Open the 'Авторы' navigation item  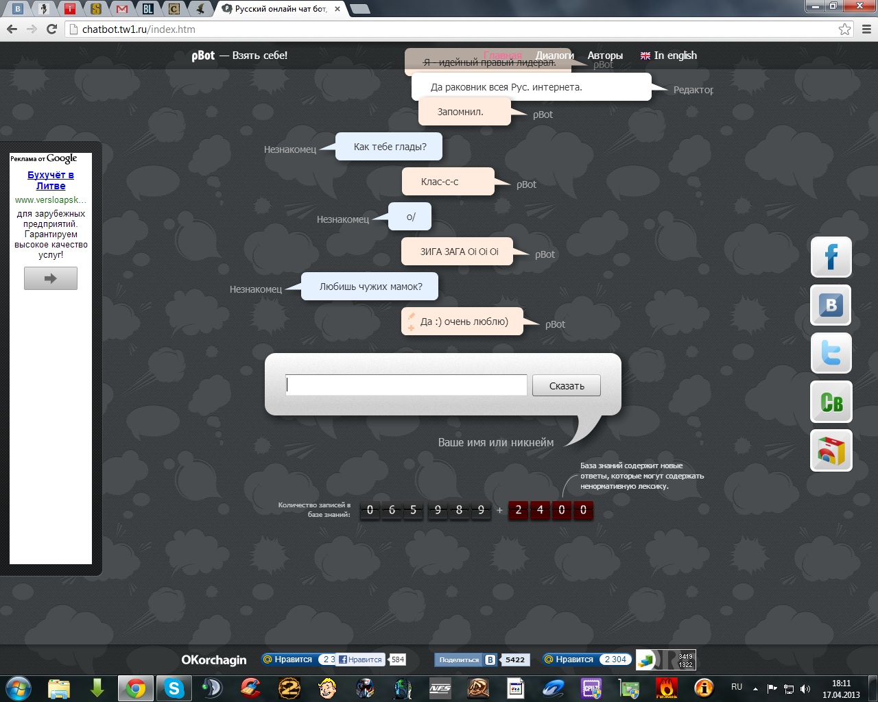[x=605, y=56]
